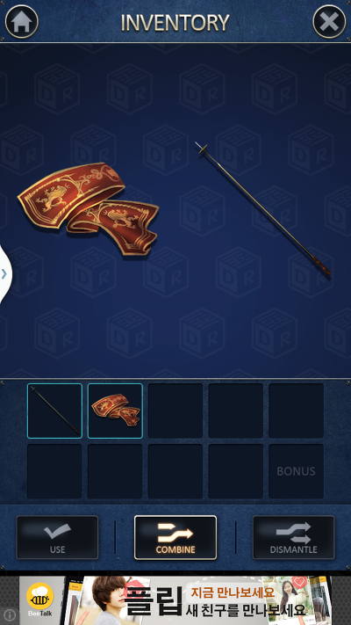This screenshot has width=351, height=625.
Task: Select the second empty bottom-row slot
Action: point(115,471)
